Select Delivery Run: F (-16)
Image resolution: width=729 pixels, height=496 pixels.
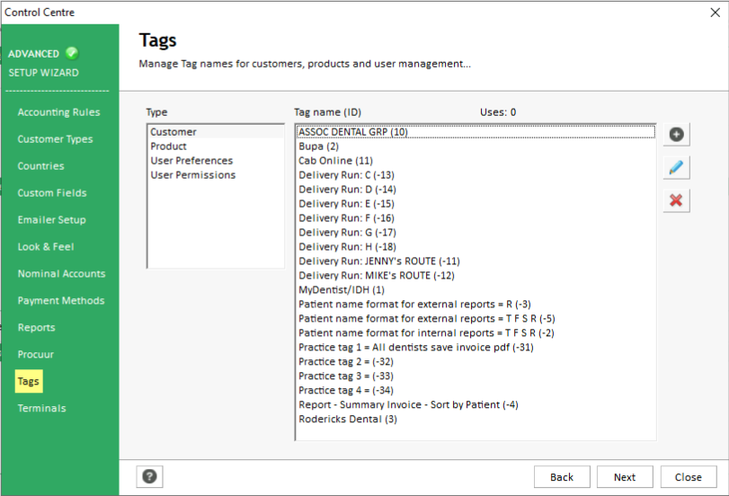[476, 218]
